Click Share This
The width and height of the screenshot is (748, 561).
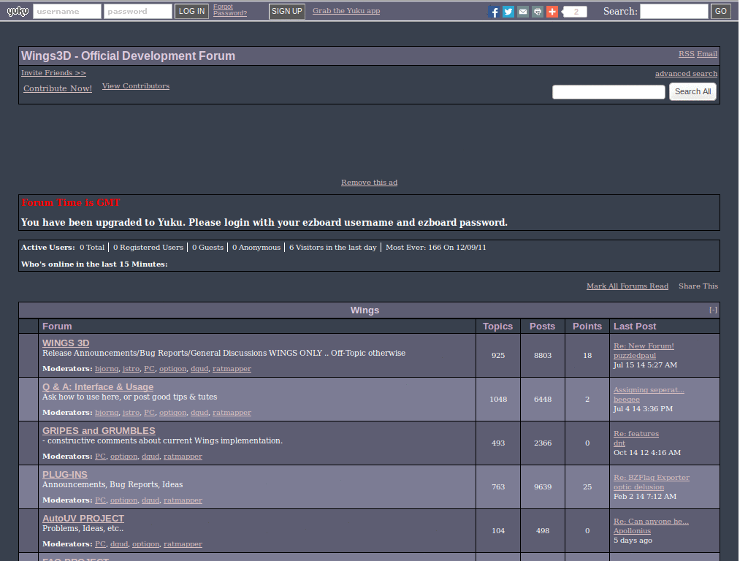pos(698,286)
